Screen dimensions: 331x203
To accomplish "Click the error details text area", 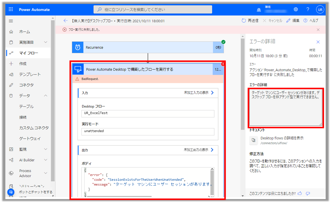I will coord(286,108).
